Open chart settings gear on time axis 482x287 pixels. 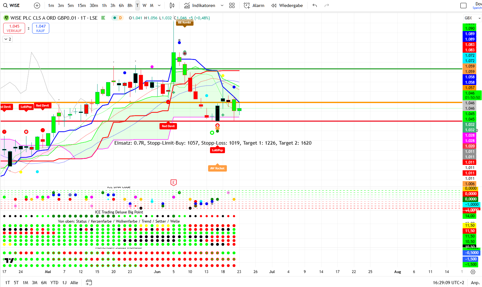pos(473,272)
